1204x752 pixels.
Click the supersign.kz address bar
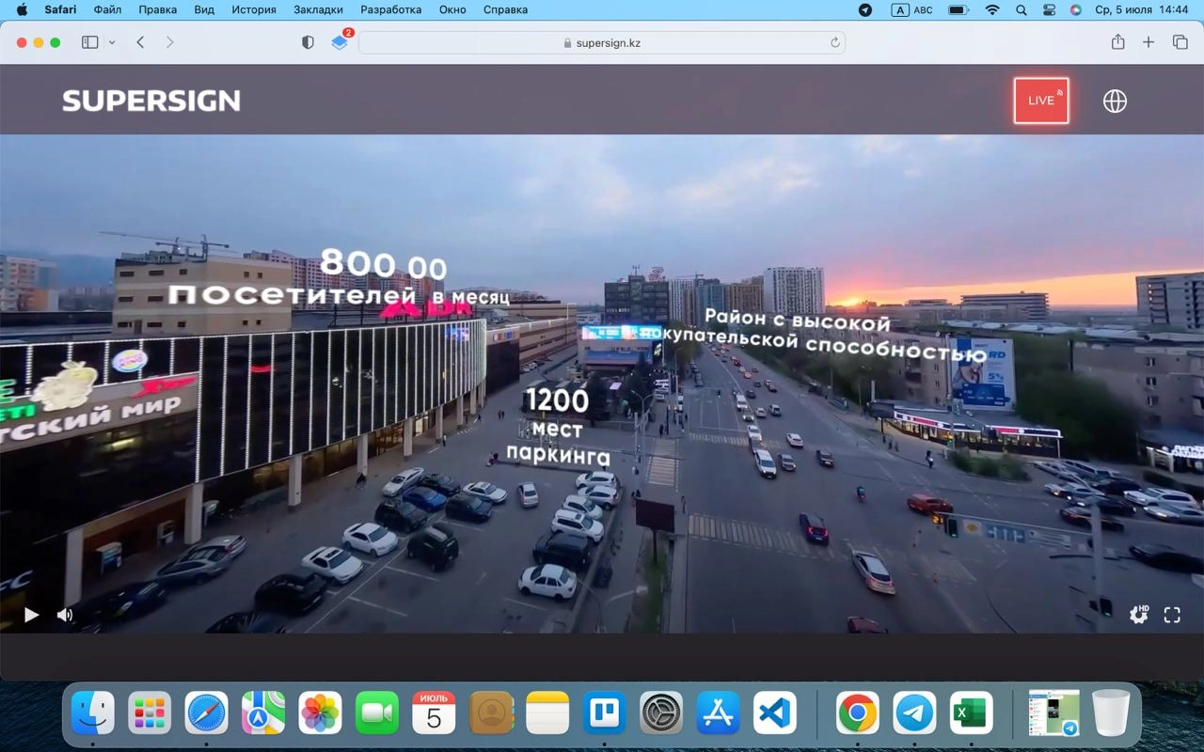602,42
